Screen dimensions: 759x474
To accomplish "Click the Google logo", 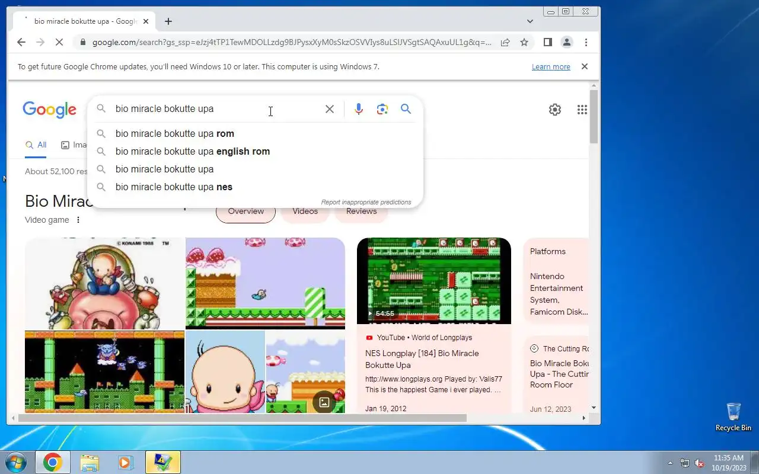I will 49,110.
